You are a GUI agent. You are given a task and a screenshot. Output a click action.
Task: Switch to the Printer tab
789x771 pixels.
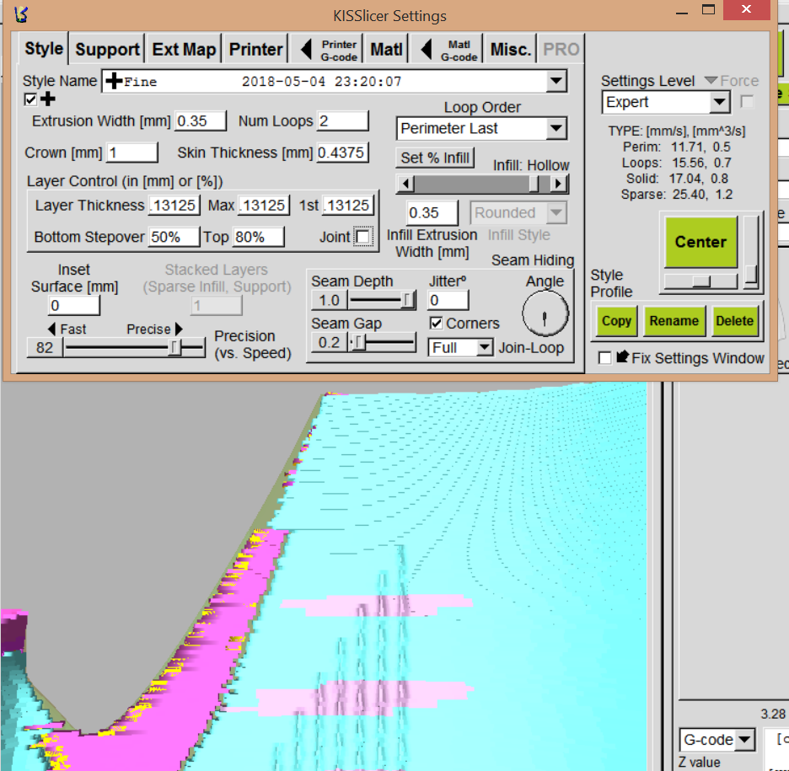click(255, 49)
